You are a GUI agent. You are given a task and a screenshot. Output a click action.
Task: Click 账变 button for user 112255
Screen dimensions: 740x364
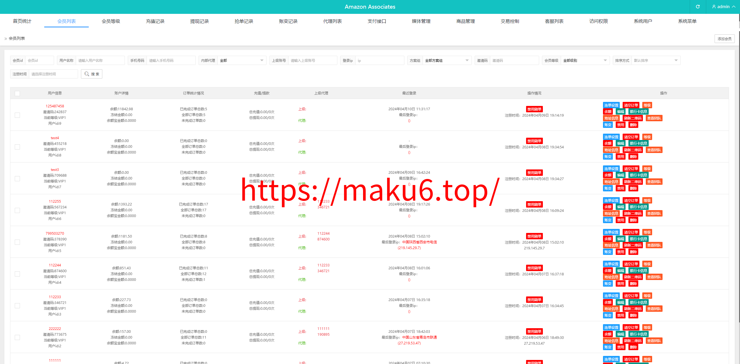pos(608,220)
